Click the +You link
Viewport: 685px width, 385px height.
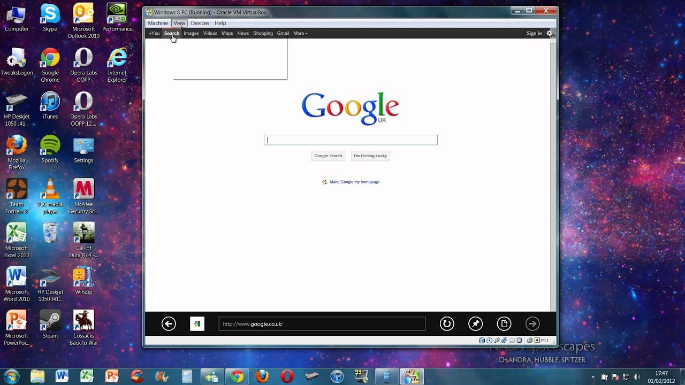(x=154, y=33)
